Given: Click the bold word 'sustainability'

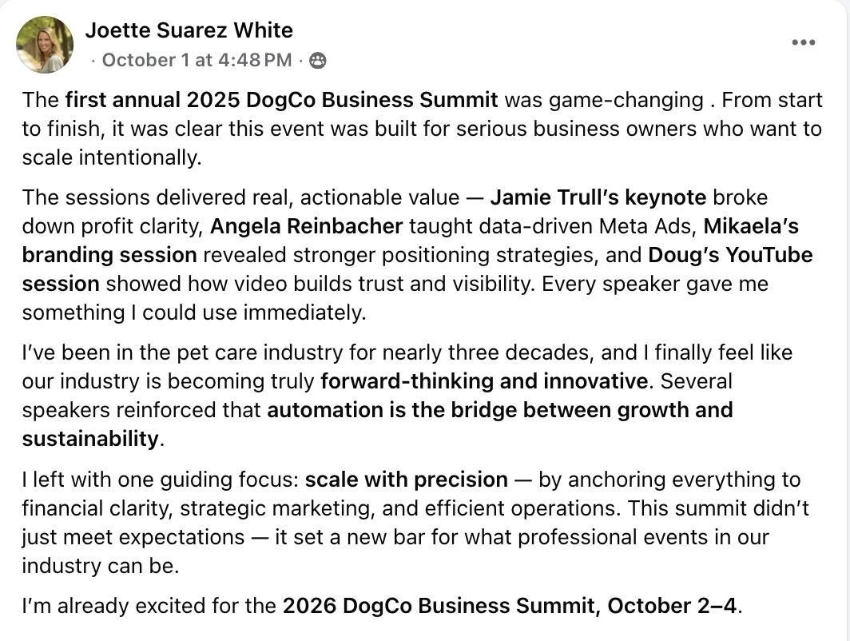Looking at the screenshot, I should pyautogui.click(x=90, y=439).
